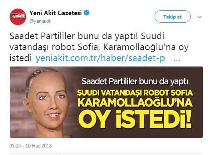The image size is (208, 155).
Task: Follow the account with Takip et
Action: click(173, 17)
